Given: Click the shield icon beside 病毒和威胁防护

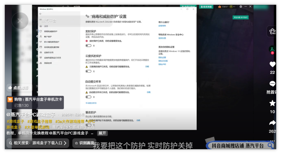Looking at the screenshot, I should tap(41, 31).
